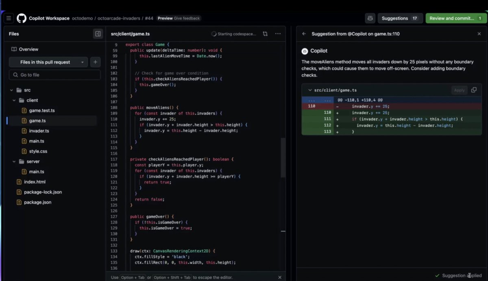
Task: Click the plus add file button
Action: 95,62
